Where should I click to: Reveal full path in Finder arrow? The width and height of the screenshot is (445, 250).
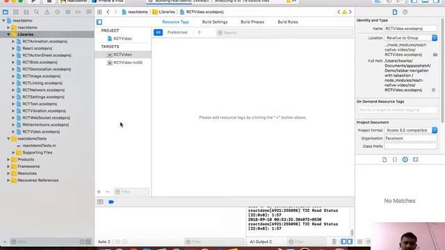click(433, 90)
